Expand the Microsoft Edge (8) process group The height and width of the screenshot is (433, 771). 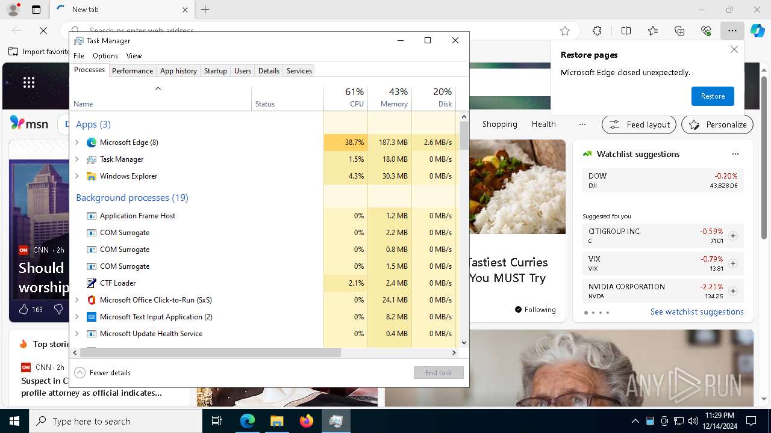[76, 143]
